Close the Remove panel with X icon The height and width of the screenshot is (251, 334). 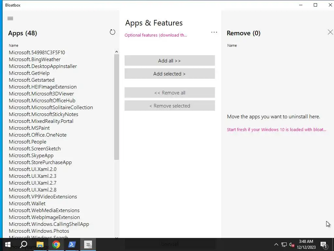[330, 32]
